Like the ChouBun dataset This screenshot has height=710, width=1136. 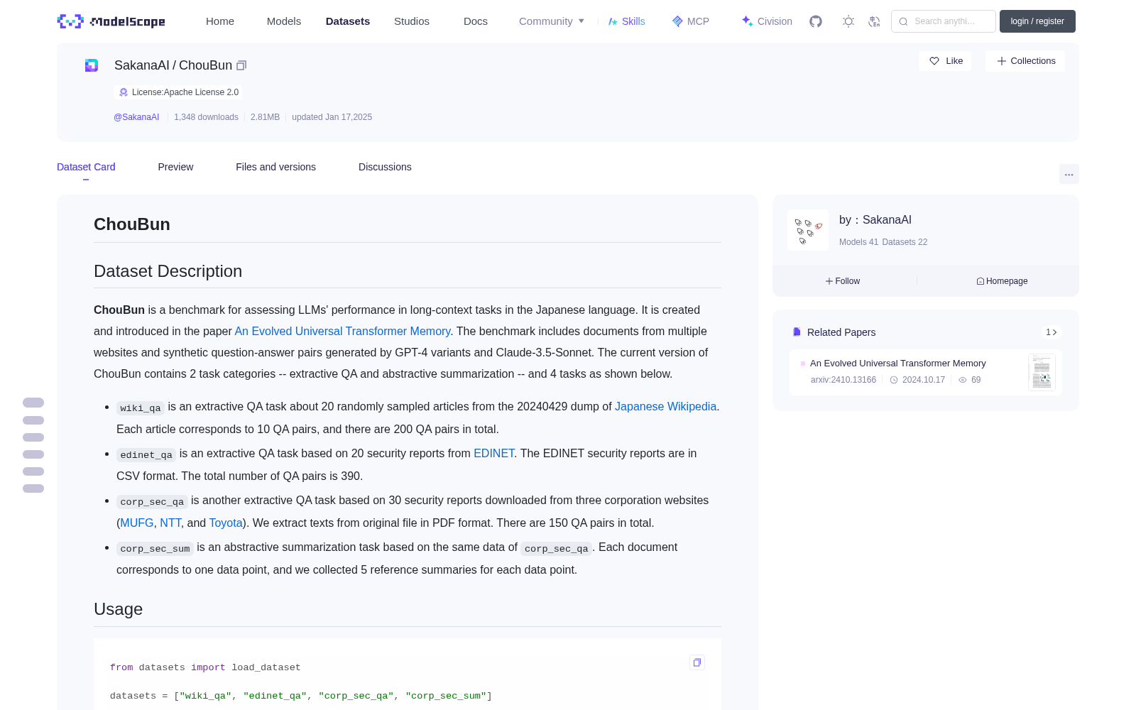point(946,61)
